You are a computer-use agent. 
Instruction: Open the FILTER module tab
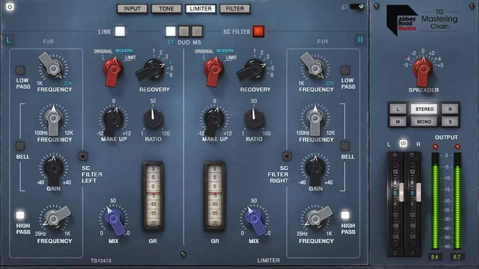235,9
